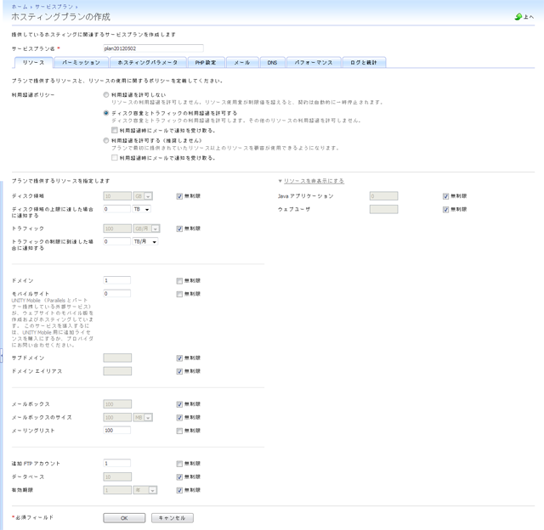Select 利用超過を許可しない radio button
This screenshot has height=530, width=544.
(105, 94)
